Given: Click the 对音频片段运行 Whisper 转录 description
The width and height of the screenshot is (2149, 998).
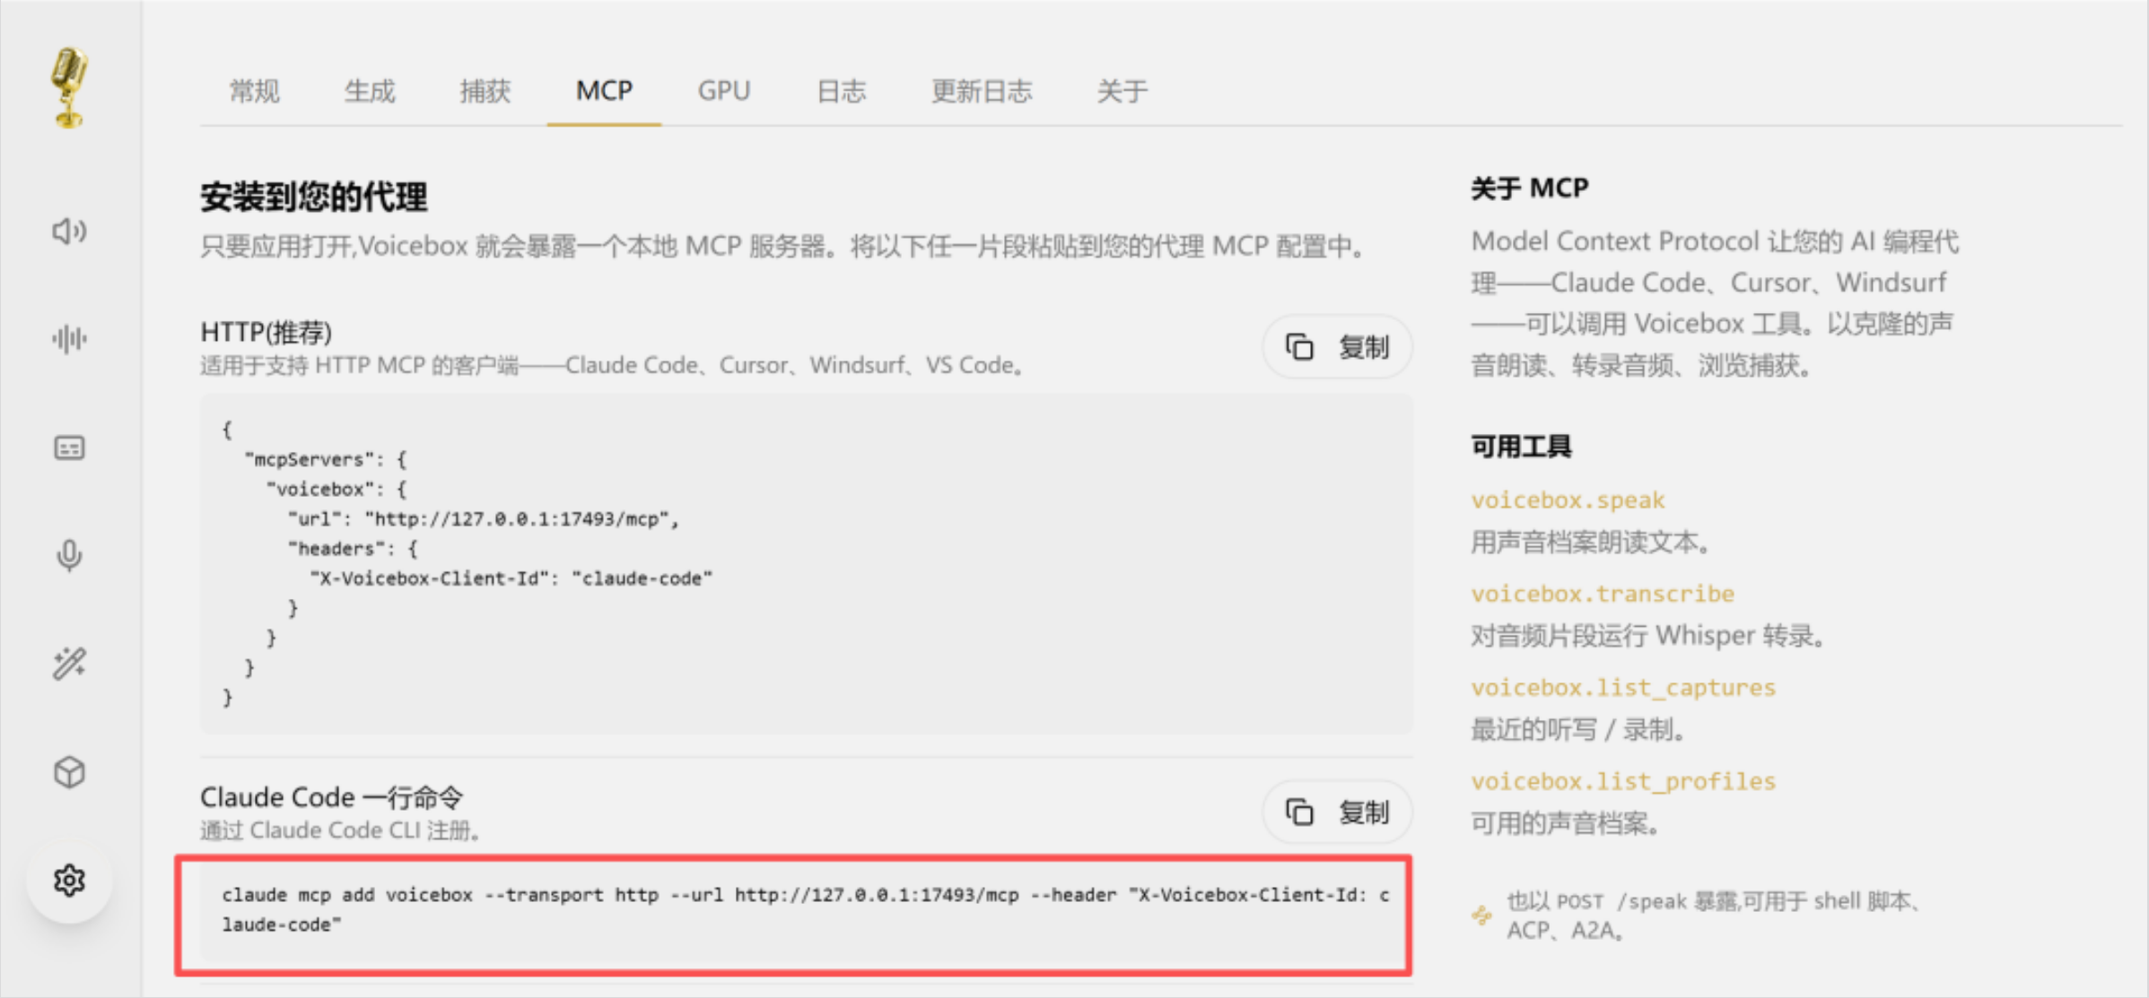Looking at the screenshot, I should pyautogui.click(x=1648, y=636).
